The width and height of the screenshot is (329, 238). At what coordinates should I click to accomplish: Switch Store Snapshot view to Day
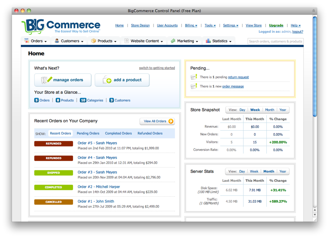(x=242, y=110)
